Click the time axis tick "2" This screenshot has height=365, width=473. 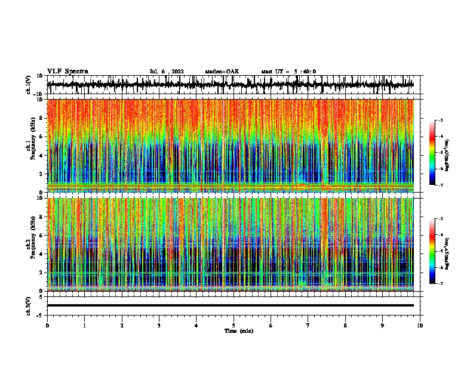click(122, 326)
